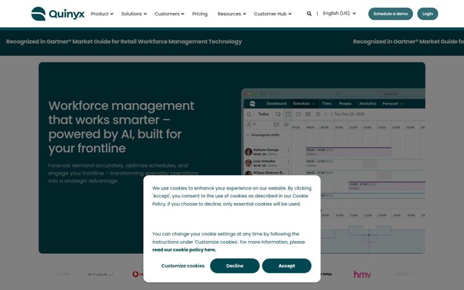The width and height of the screenshot is (464, 290).
Task: Open the Forecast dropdown in app preview
Action: (x=393, y=104)
